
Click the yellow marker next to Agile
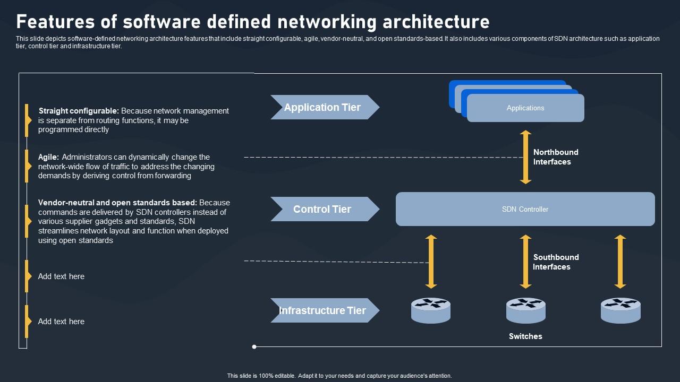click(27, 166)
